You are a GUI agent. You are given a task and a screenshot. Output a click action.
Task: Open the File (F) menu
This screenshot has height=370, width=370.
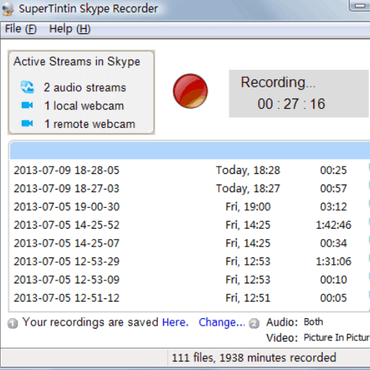21,29
